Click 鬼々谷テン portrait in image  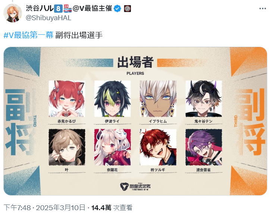point(204,99)
